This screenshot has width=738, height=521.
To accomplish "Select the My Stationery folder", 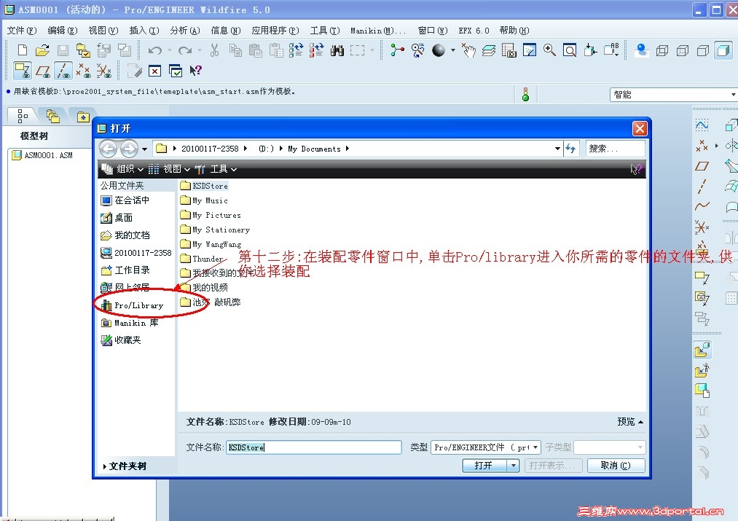I will (x=215, y=230).
